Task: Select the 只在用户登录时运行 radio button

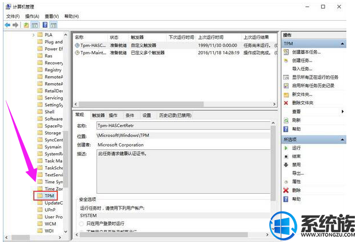Action: click(x=82, y=224)
